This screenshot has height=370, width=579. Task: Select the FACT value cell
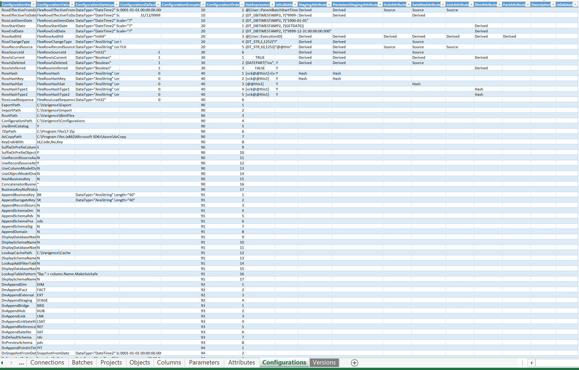[55, 290]
